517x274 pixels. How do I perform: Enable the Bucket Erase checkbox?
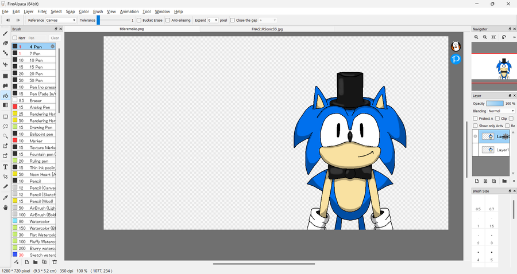coord(139,20)
